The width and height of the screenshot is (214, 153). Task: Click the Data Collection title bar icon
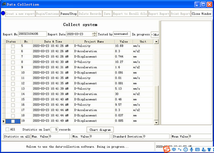pos(4,4)
